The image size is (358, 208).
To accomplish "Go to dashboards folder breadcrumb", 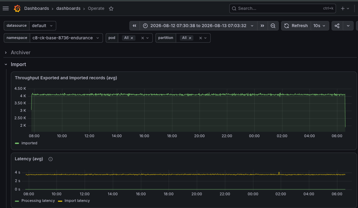I will click(68, 8).
